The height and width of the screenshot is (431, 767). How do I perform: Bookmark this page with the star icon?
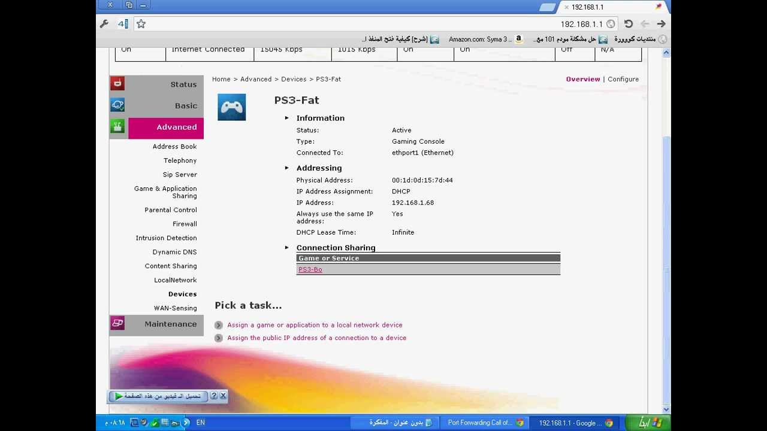click(x=141, y=24)
